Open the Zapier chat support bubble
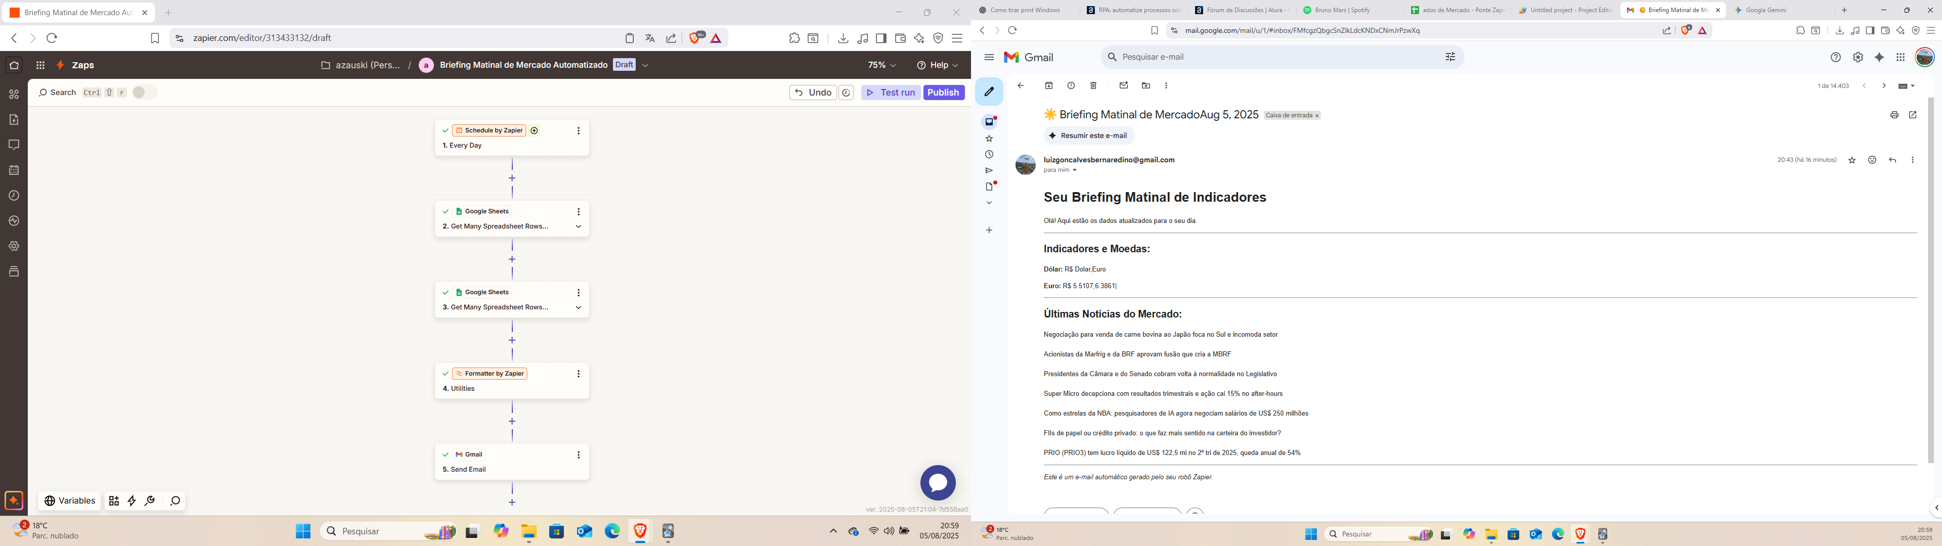The height and width of the screenshot is (546, 1942). click(938, 483)
